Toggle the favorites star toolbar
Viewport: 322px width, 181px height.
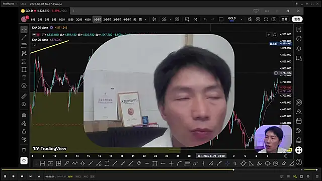coord(24,160)
